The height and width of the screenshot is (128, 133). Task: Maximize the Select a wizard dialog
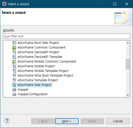[115, 4]
